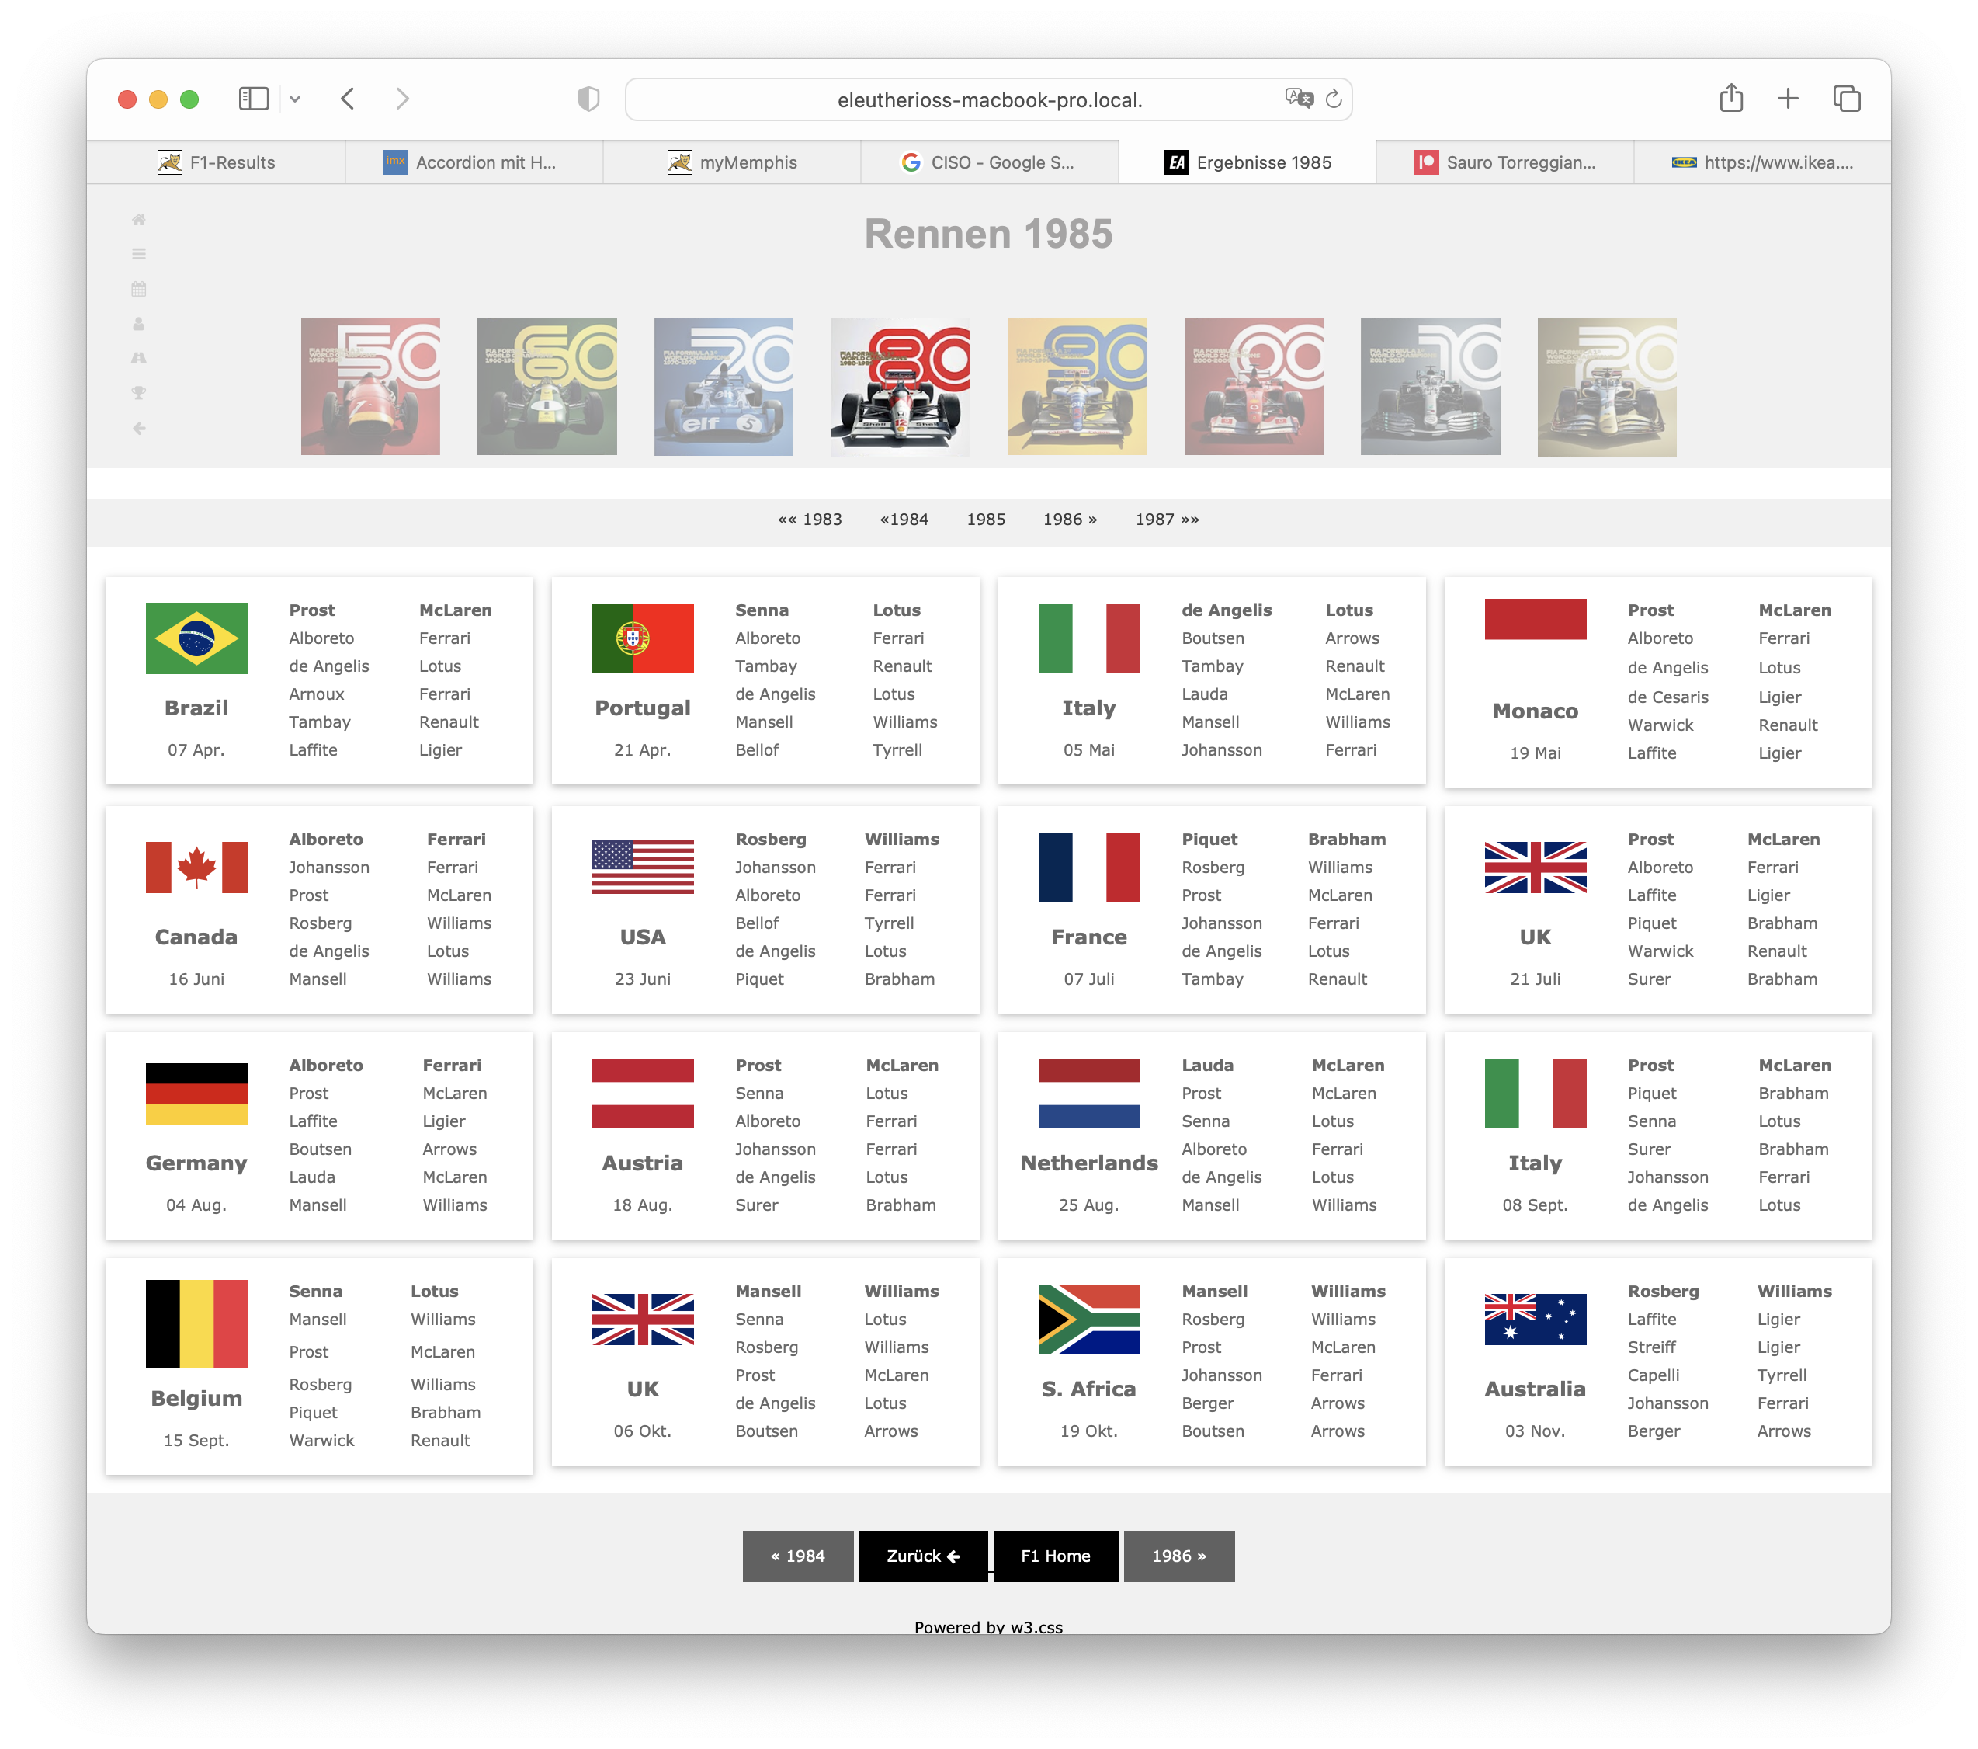
Task: Click the 1986 » year link
Action: pos(1069,520)
